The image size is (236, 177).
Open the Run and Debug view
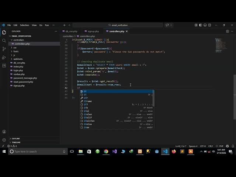pos(4,57)
